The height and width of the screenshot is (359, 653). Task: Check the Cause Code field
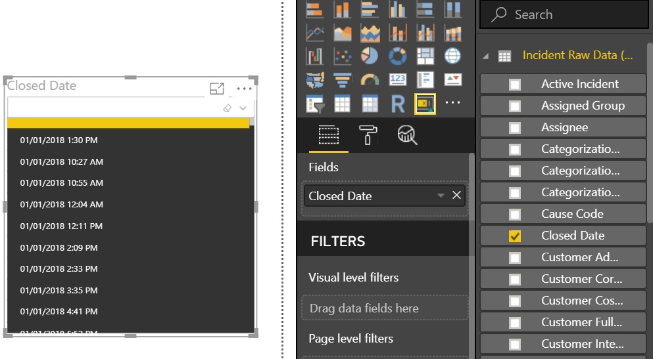coord(515,215)
